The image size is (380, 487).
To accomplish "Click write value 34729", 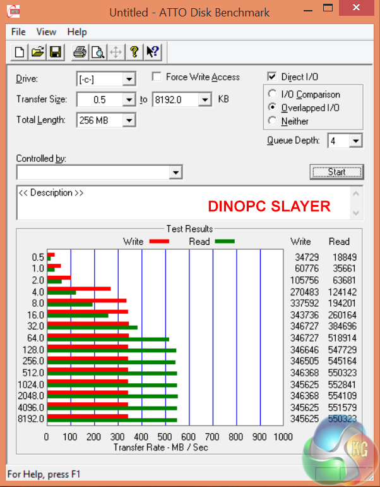I will [x=307, y=257].
